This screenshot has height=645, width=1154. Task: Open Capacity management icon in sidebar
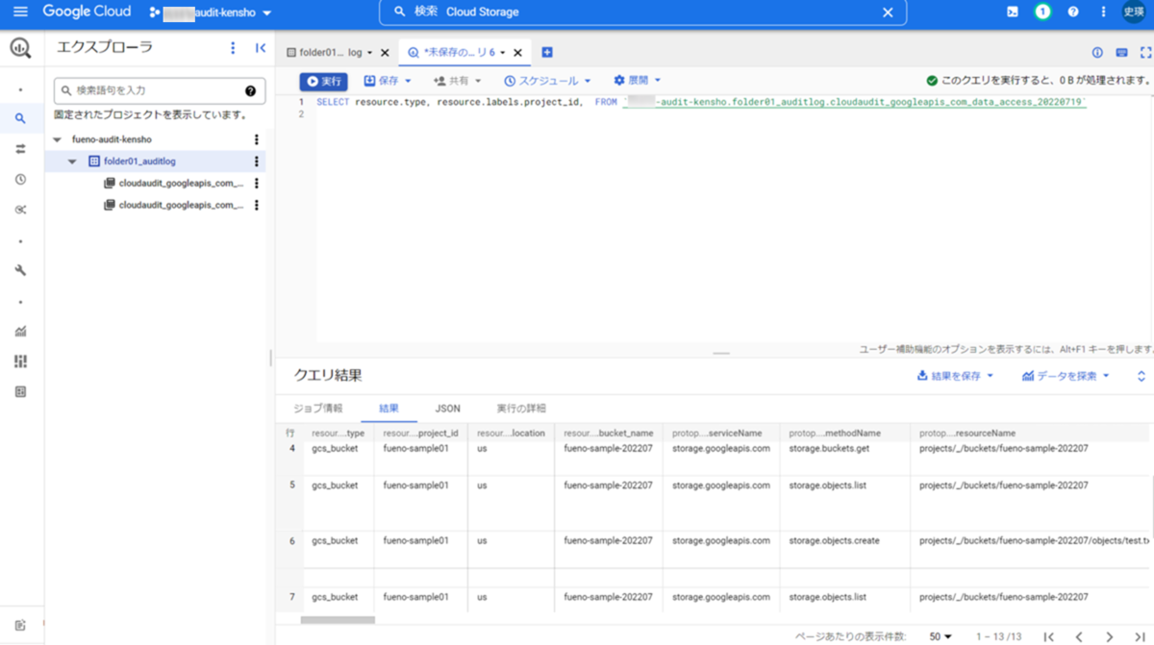point(20,361)
